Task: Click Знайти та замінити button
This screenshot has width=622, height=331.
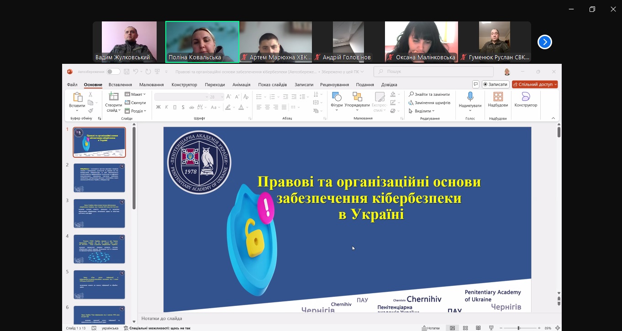Action: [429, 94]
